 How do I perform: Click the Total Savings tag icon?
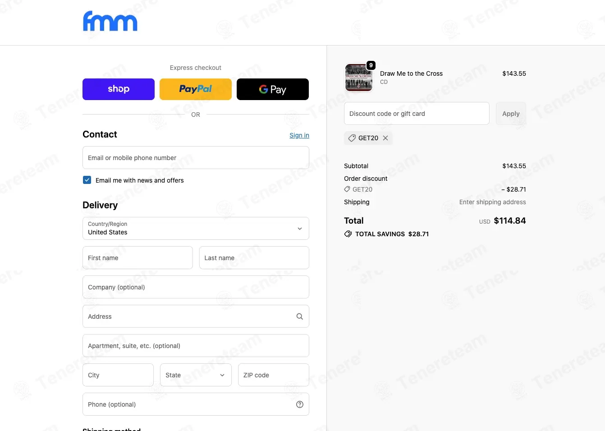(348, 234)
